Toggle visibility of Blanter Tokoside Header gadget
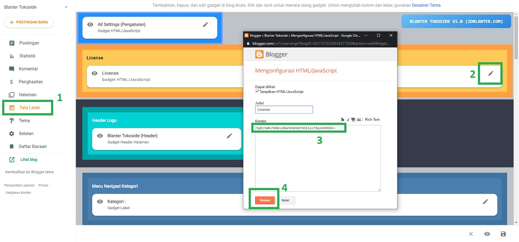 pos(100,136)
